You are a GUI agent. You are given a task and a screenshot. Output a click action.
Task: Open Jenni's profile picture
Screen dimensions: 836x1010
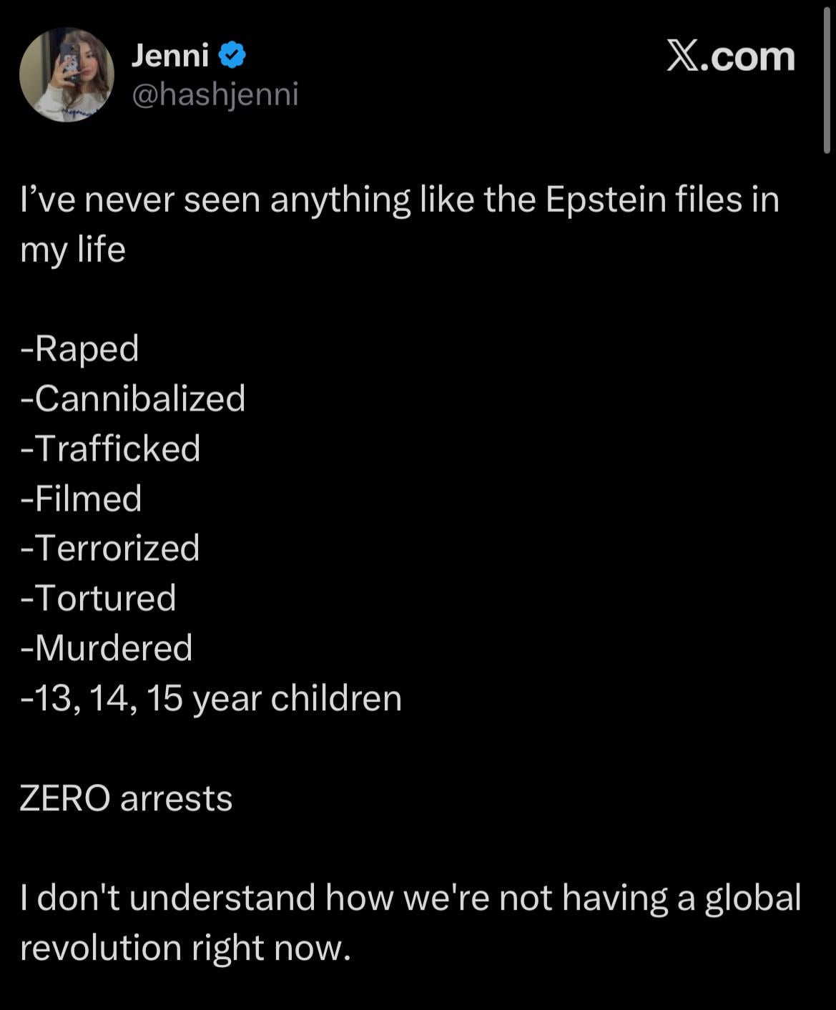point(67,74)
